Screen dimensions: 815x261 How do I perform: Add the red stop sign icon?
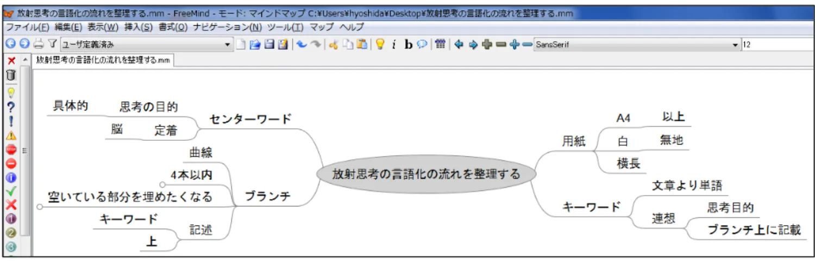[x=11, y=149]
